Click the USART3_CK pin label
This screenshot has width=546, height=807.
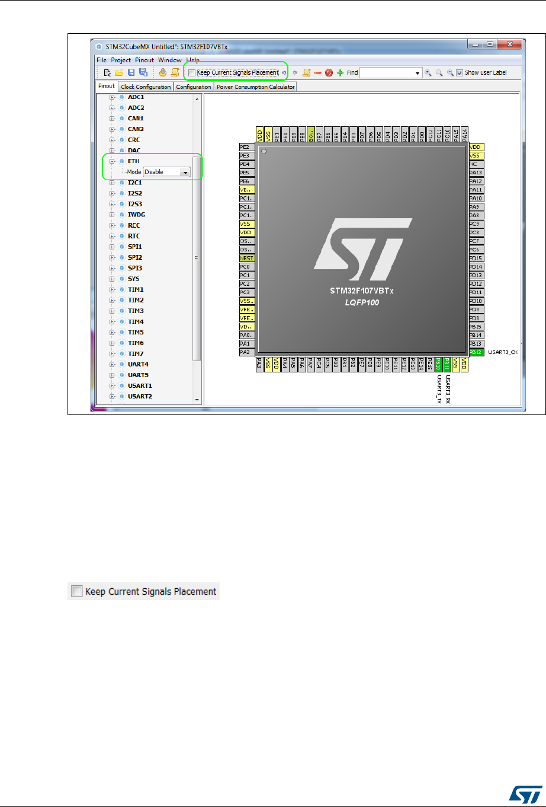503,352
